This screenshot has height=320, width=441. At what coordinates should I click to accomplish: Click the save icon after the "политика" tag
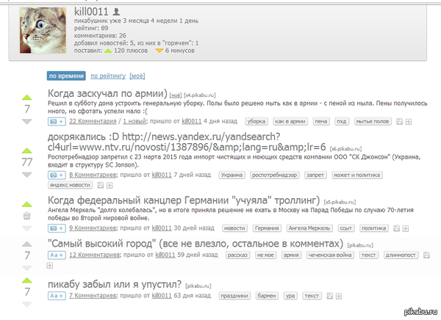(398, 228)
